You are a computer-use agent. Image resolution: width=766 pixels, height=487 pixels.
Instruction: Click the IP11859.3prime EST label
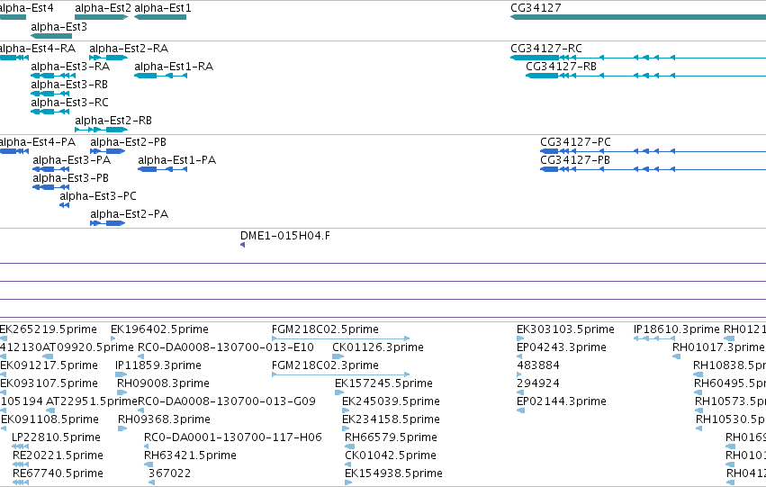(x=158, y=365)
